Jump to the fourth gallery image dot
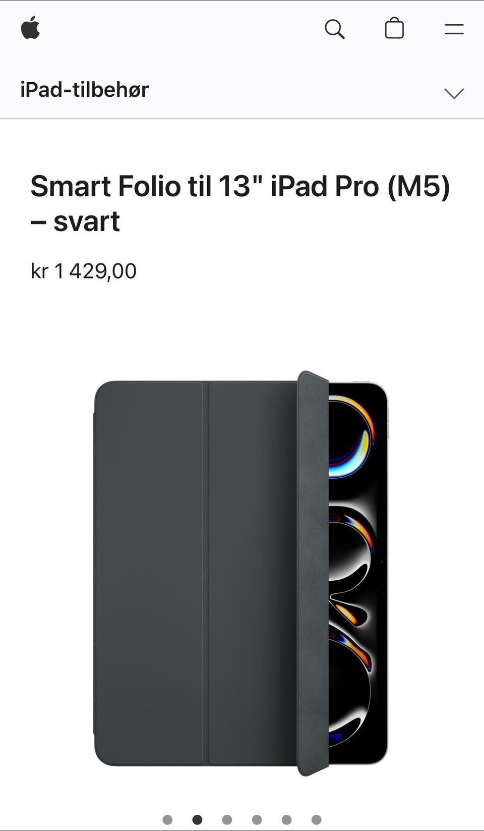This screenshot has width=484, height=831. coord(257,819)
